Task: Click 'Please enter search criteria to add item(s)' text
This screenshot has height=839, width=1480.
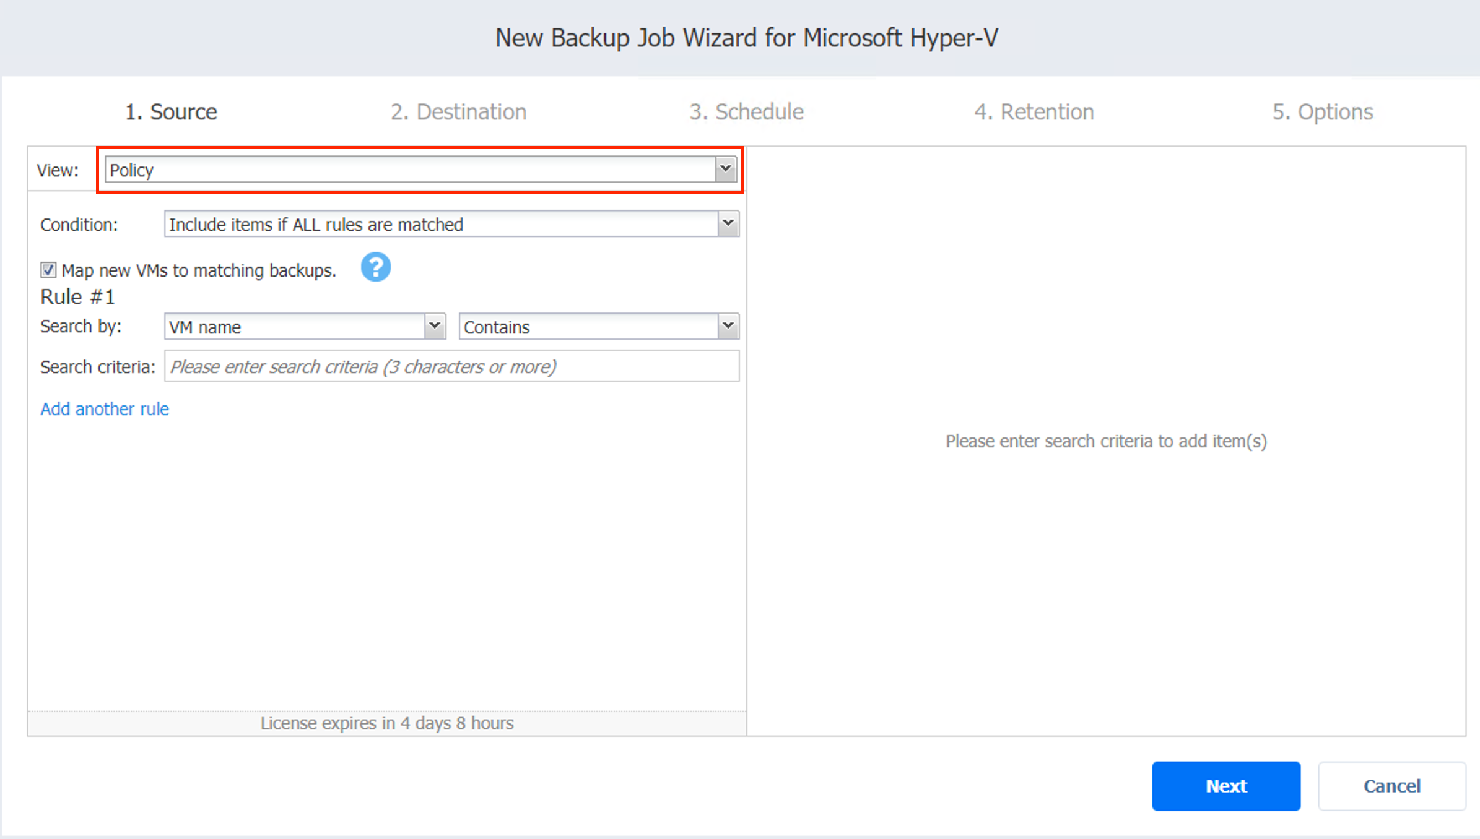Action: pyautogui.click(x=1106, y=441)
